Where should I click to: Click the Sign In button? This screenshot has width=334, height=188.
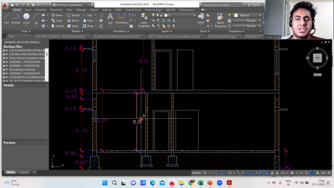point(254,5)
